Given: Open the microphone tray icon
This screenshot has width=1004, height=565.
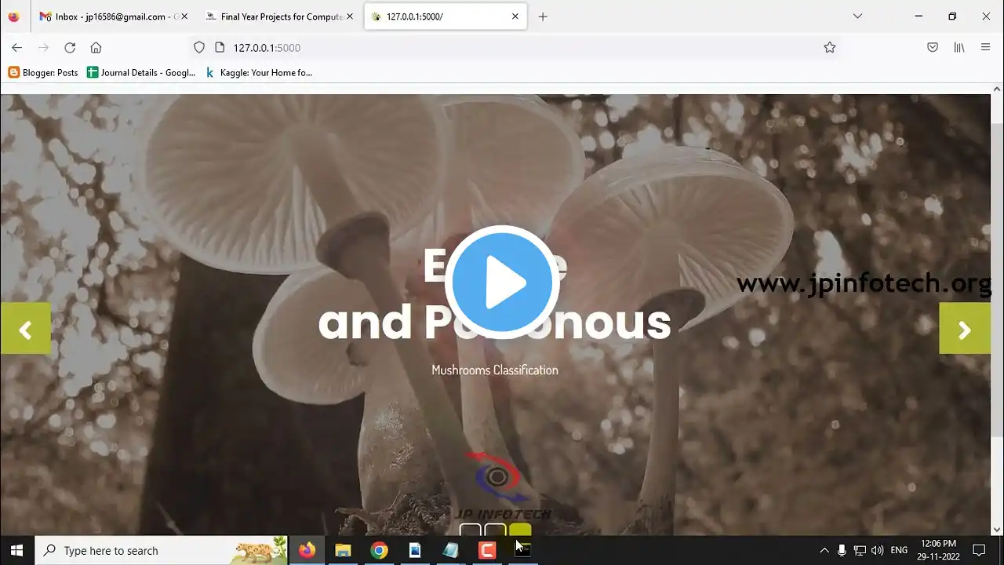Looking at the screenshot, I should click(842, 550).
